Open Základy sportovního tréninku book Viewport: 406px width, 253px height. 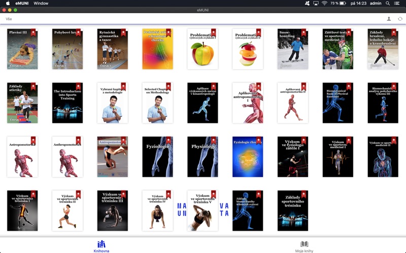click(x=293, y=210)
